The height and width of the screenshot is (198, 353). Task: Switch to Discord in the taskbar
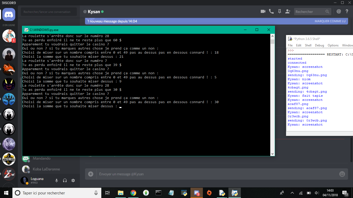[197, 193]
